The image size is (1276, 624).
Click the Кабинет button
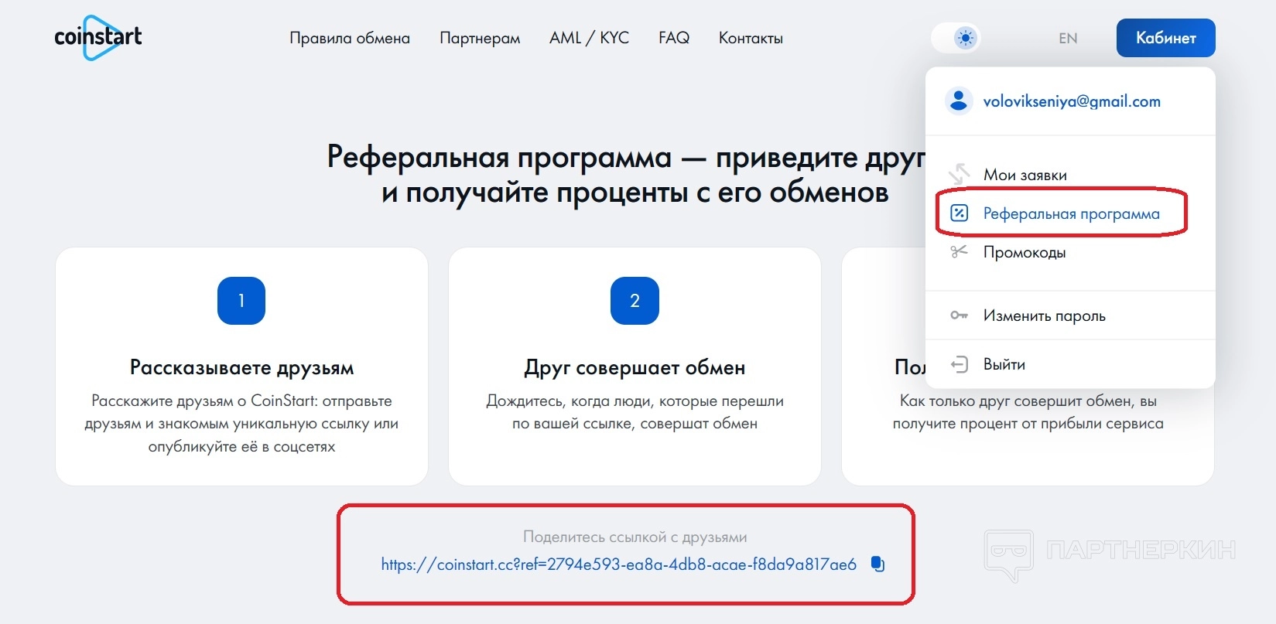[1165, 38]
